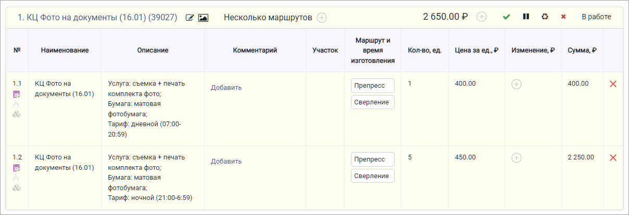Screen dimensions: 629x215
Task: Click the calculator icon in row 1.1
Action: click(17, 95)
